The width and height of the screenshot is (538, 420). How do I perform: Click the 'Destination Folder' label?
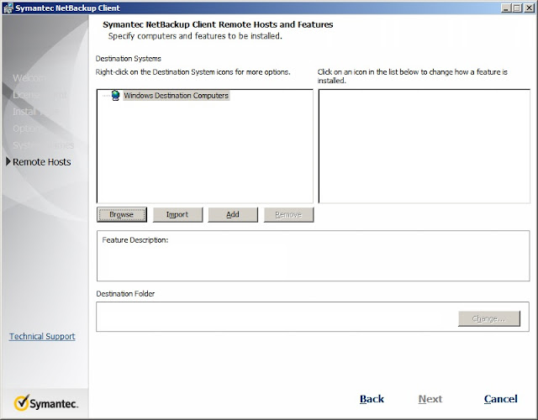click(125, 294)
